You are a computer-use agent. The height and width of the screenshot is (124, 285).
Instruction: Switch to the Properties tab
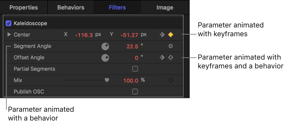[24, 7]
